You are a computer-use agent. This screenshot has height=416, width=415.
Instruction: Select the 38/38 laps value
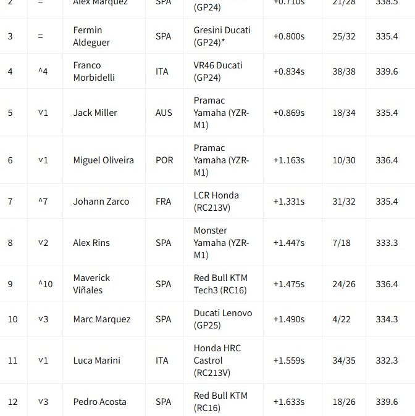click(344, 71)
